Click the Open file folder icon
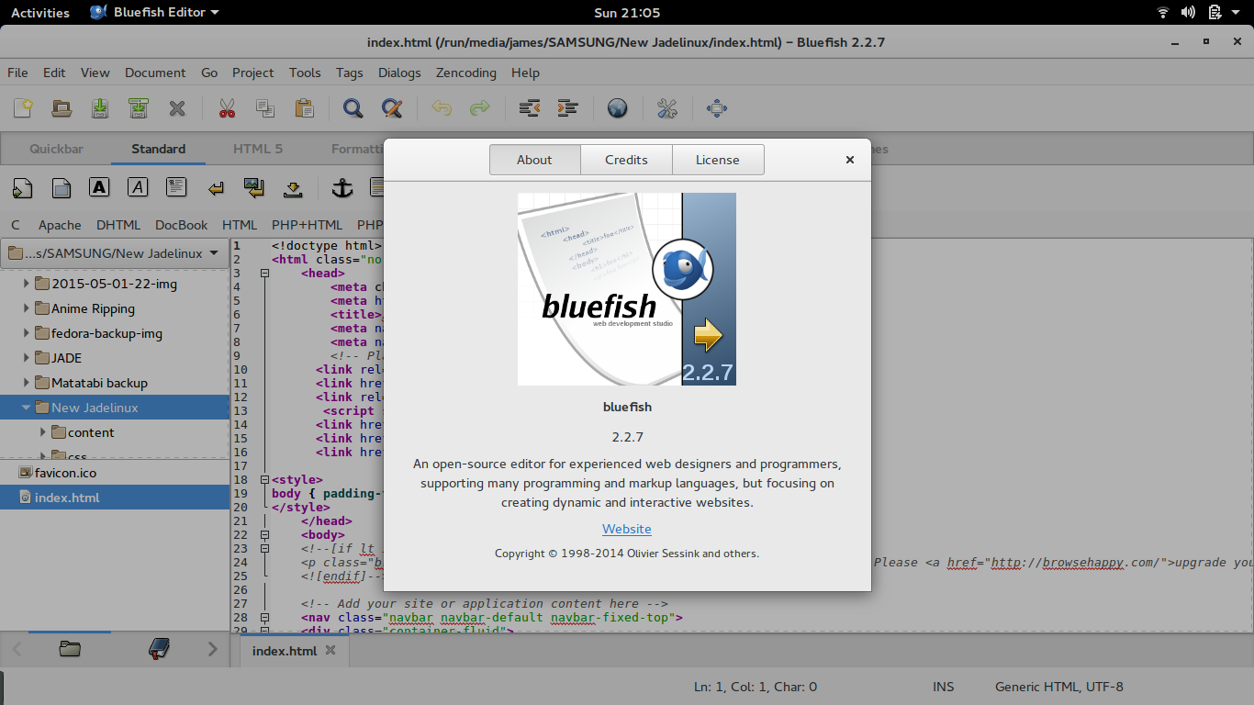1254x705 pixels. pyautogui.click(x=62, y=108)
